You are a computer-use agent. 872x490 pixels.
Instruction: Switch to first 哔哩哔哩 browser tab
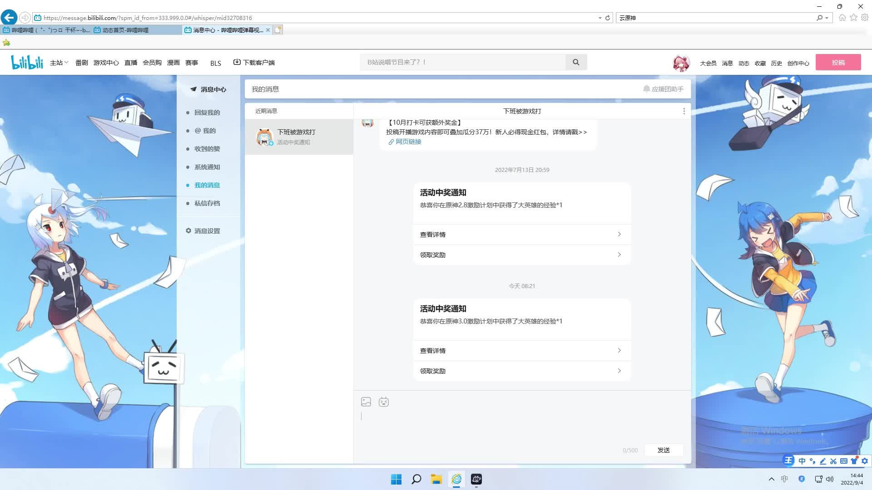(46, 30)
